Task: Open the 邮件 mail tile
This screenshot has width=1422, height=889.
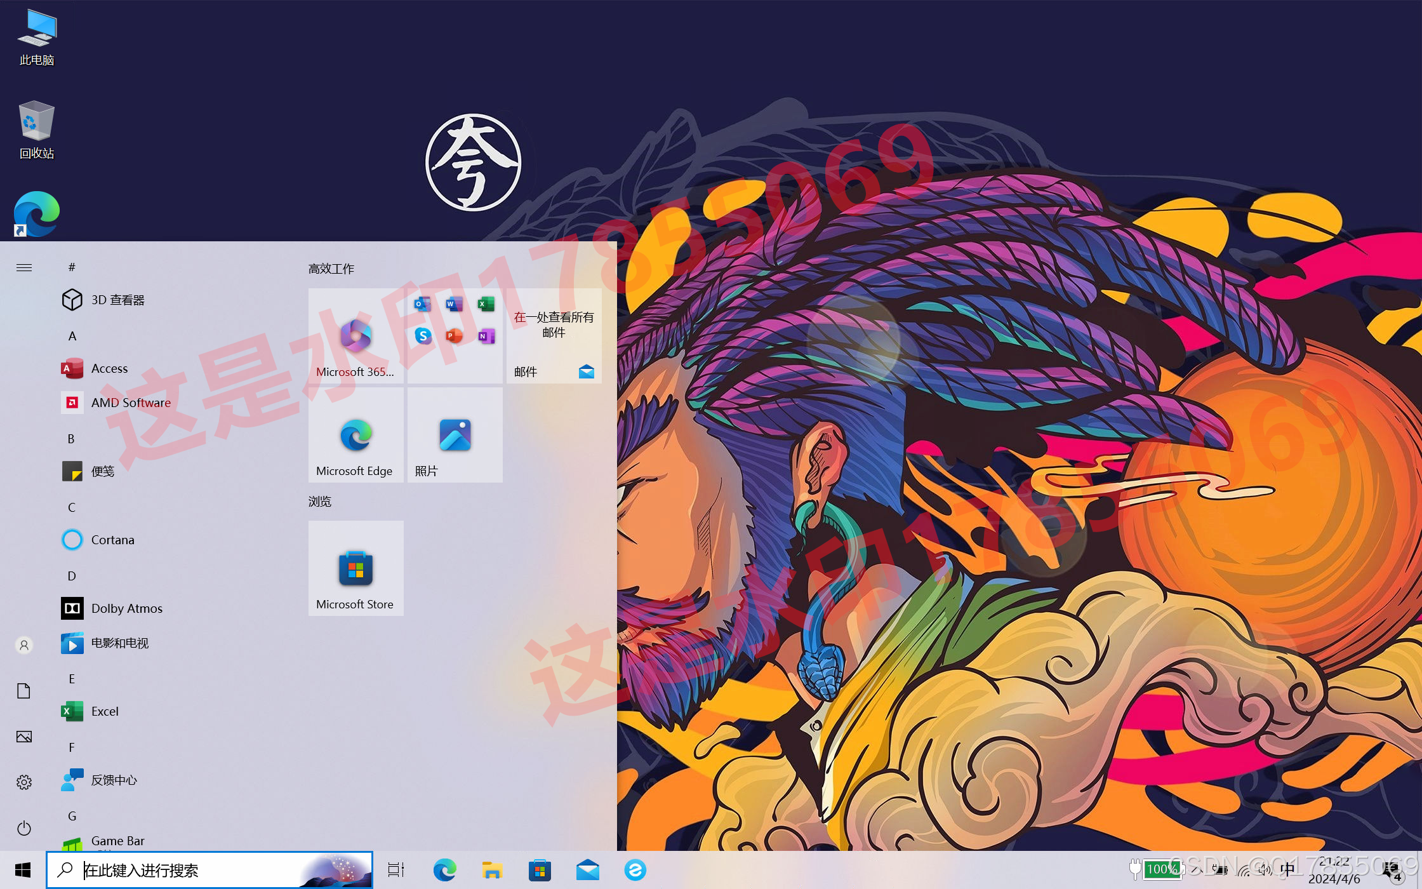Action: pos(554,336)
